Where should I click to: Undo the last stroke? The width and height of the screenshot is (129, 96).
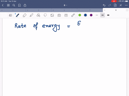(104, 5)
